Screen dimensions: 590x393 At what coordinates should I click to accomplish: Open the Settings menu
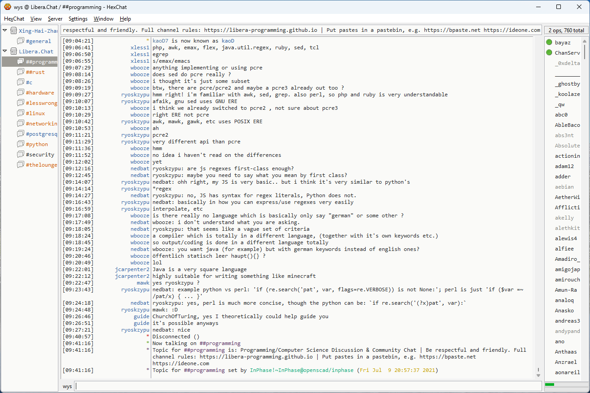(x=78, y=19)
